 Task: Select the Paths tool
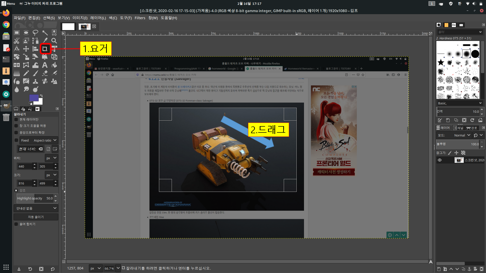click(x=35, y=41)
